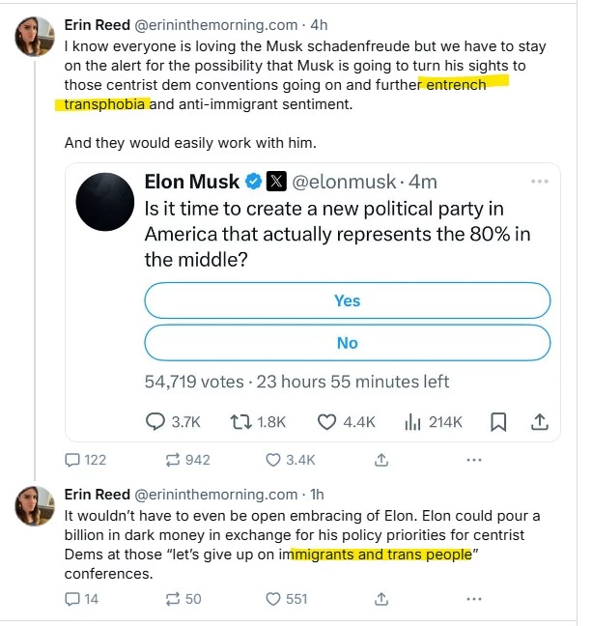Click Erin Reed's avatar on the top post
The image size is (592, 626).
click(34, 36)
